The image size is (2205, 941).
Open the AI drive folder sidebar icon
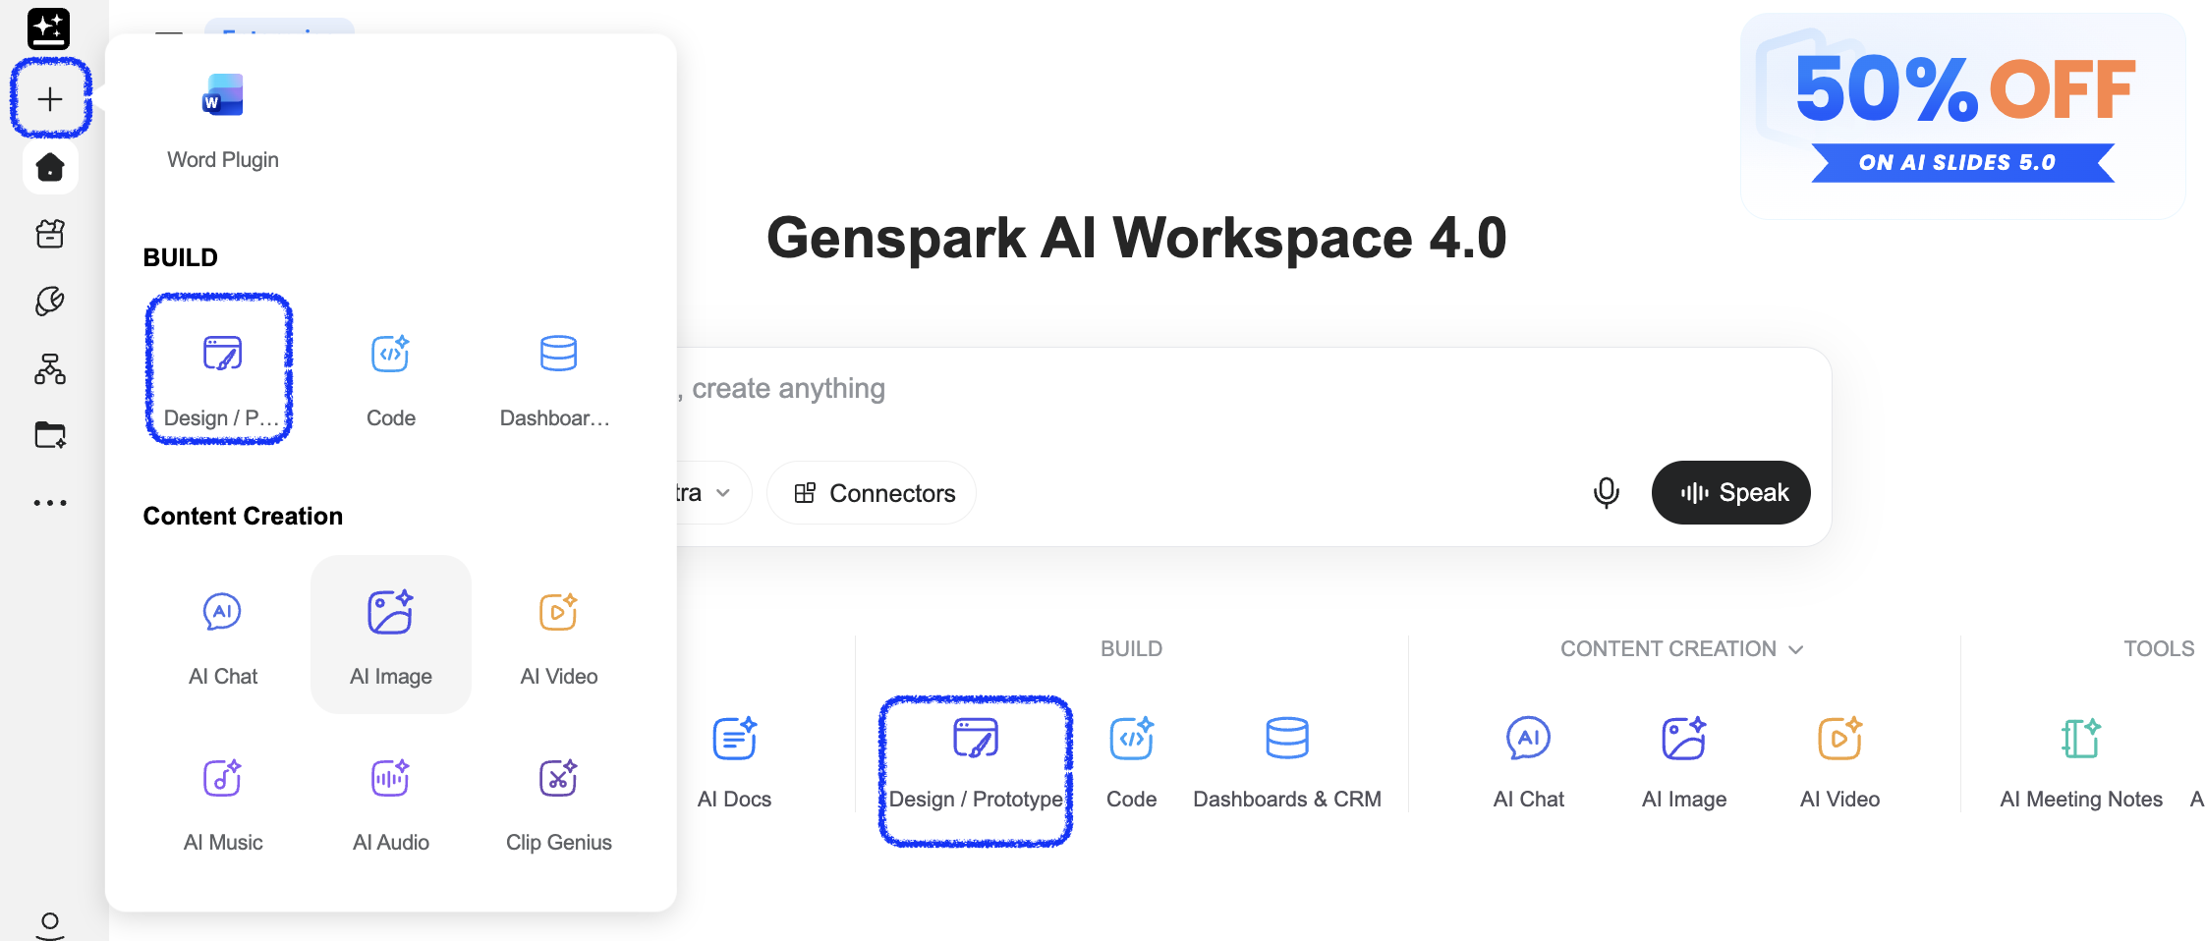pos(50,434)
